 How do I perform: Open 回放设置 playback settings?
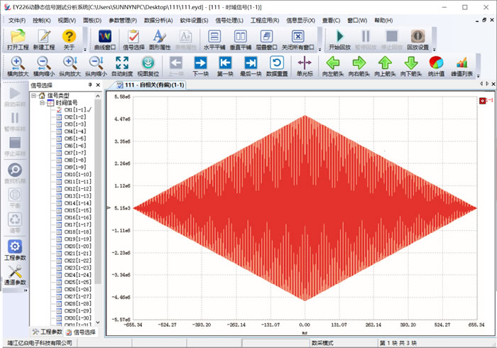tap(417, 38)
